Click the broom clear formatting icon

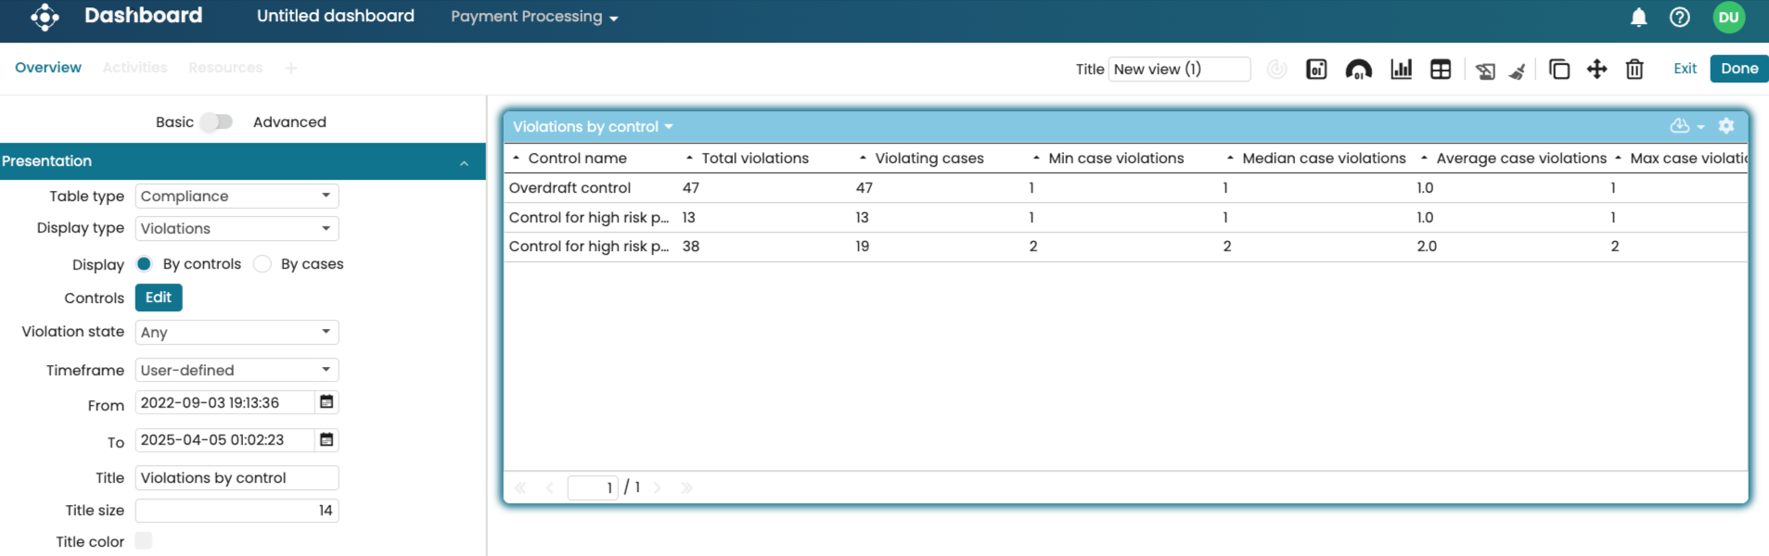click(1518, 71)
